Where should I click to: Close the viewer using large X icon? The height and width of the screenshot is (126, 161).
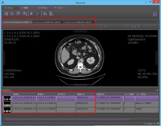pyautogui.click(x=155, y=14)
